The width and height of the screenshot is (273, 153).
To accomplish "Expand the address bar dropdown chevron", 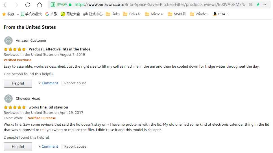I will point(265,5).
